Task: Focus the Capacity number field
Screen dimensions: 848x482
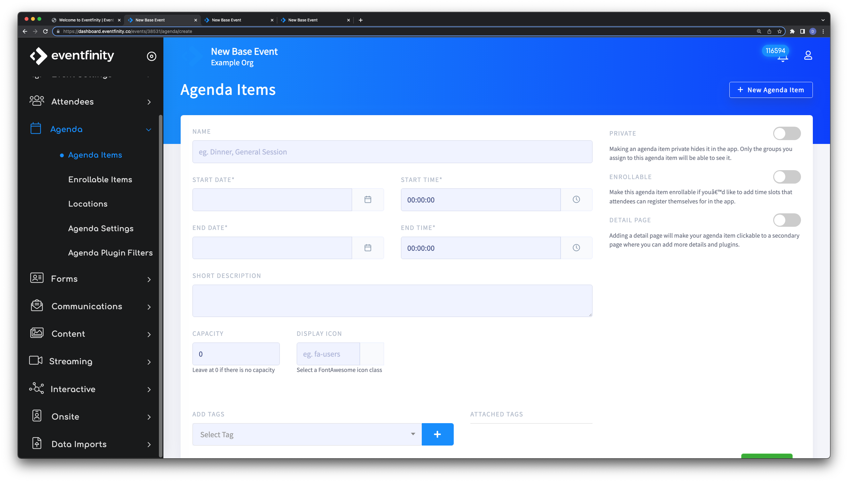Action: 236,354
